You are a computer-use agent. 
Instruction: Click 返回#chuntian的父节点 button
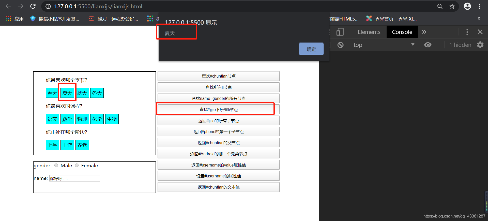pos(218,143)
